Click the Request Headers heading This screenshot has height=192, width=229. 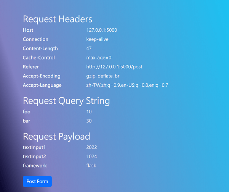(x=58, y=19)
